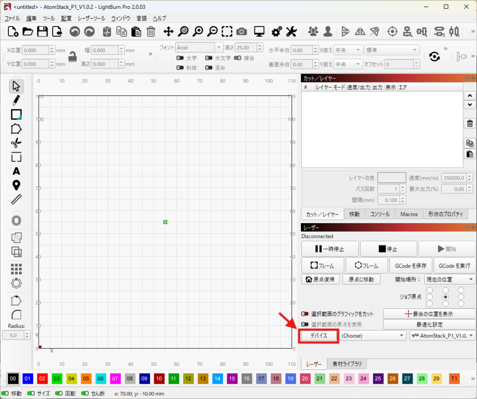Image resolution: width=477 pixels, height=399 pixels.
Task: Switch to the コンソール tab
Action: pyautogui.click(x=380, y=214)
